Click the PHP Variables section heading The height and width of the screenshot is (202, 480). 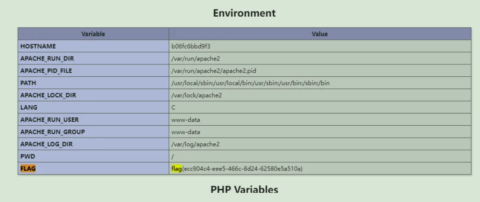point(244,190)
